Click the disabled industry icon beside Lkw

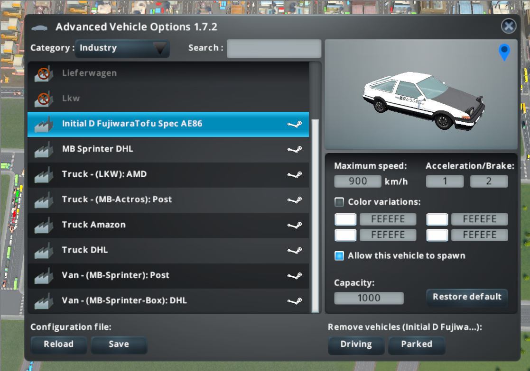[44, 99]
